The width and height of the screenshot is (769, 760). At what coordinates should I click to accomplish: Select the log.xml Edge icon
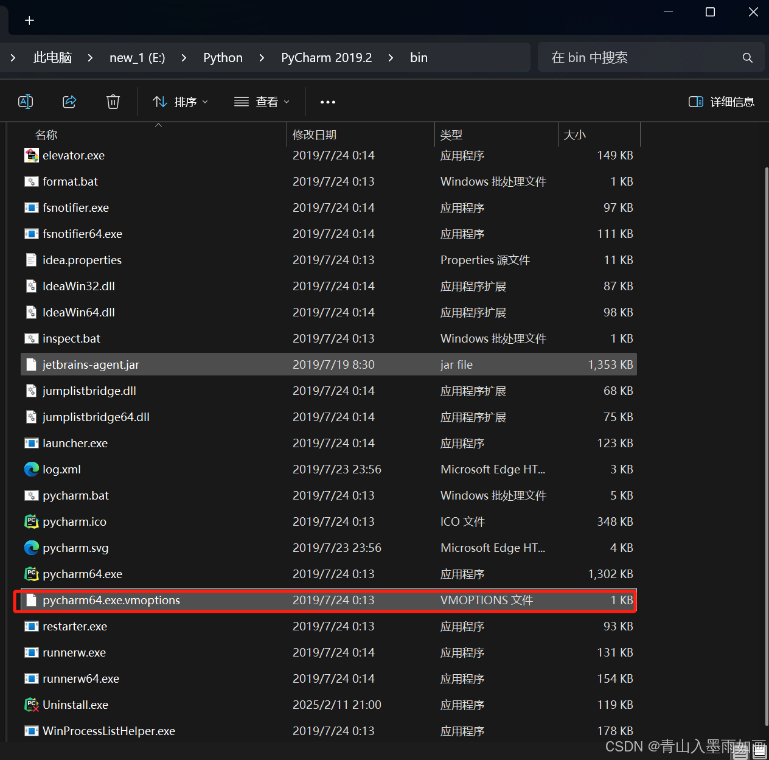click(x=32, y=469)
